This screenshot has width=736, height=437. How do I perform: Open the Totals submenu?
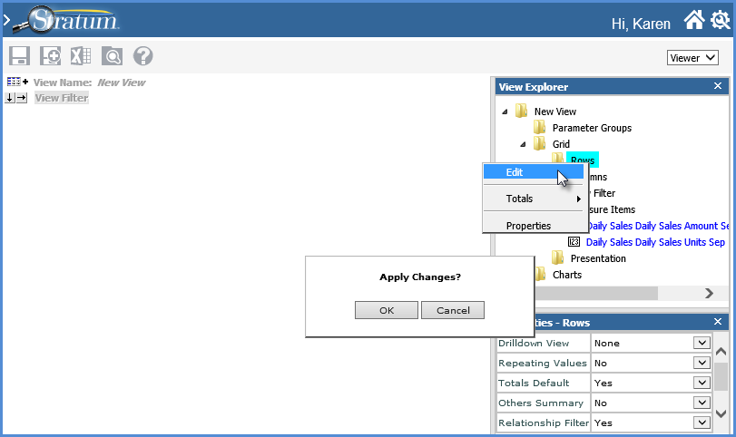click(x=534, y=199)
